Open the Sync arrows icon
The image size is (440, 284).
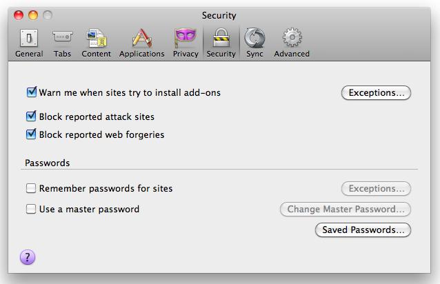(x=254, y=38)
